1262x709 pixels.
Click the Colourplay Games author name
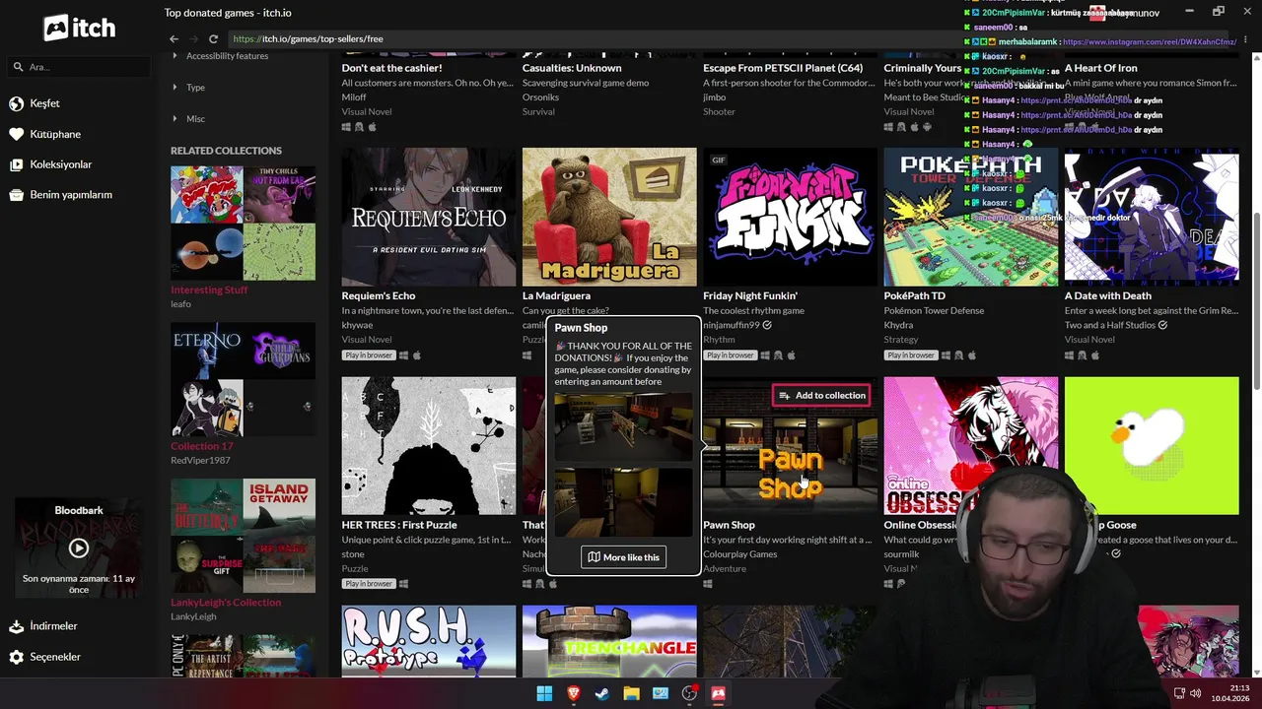tap(740, 554)
